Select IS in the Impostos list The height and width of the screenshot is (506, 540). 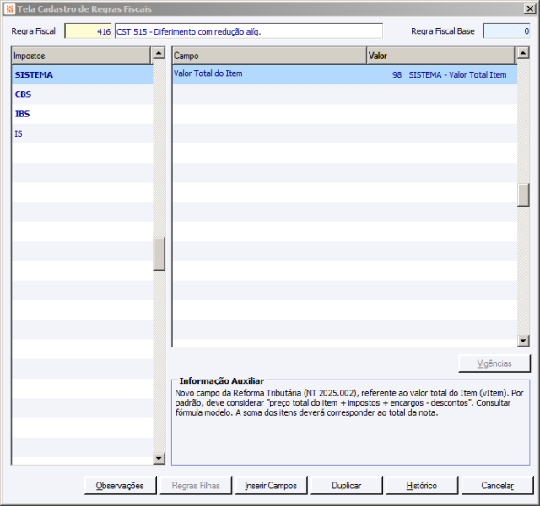click(83, 133)
